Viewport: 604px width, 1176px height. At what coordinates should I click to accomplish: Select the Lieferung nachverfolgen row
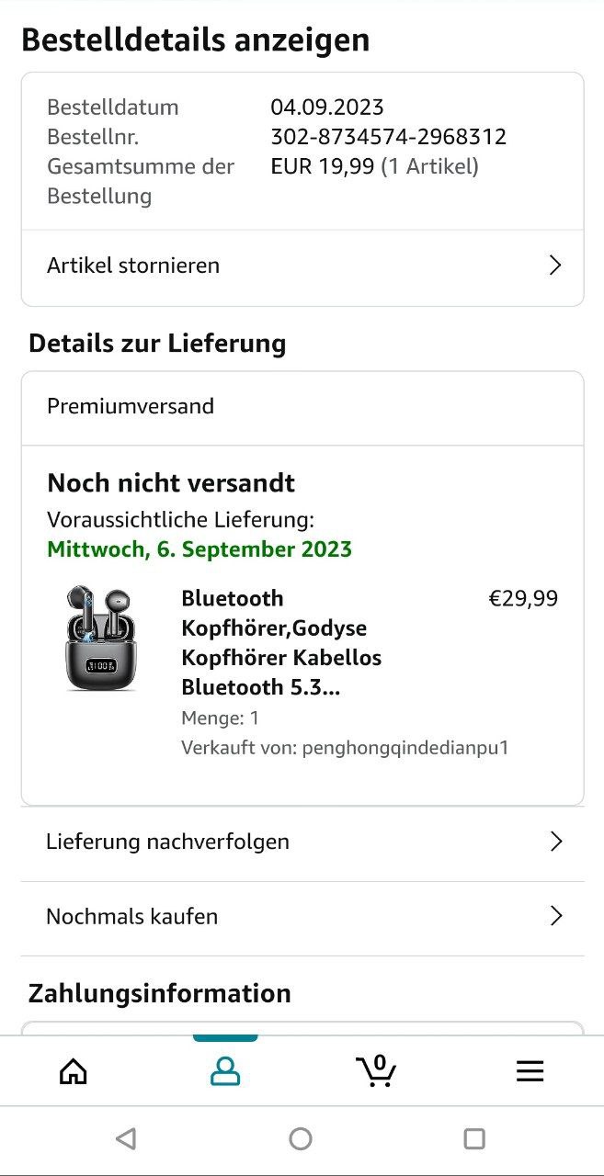[302, 842]
